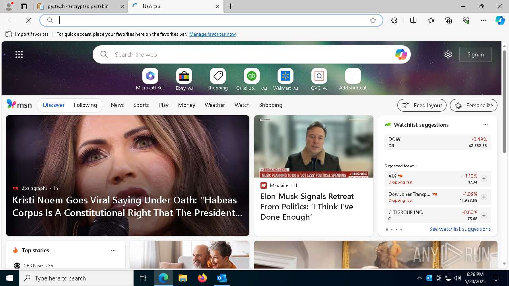Open the apps grid launcher
This screenshot has width=509, height=286.
pos(19,54)
